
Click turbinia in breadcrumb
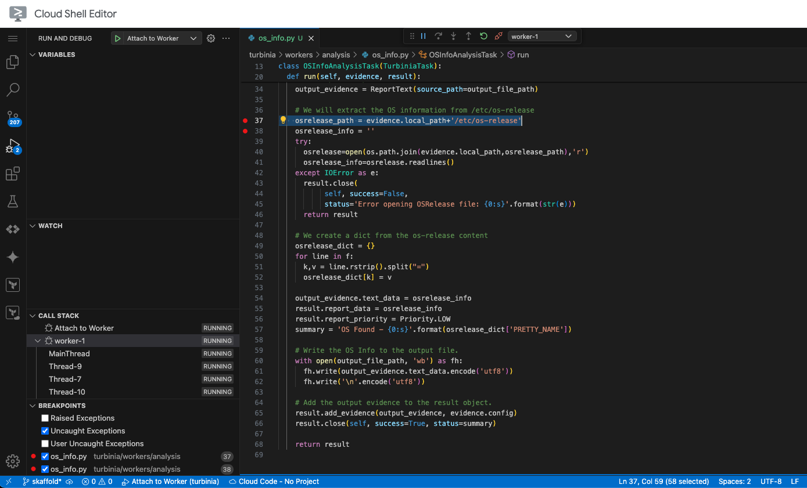coord(263,55)
